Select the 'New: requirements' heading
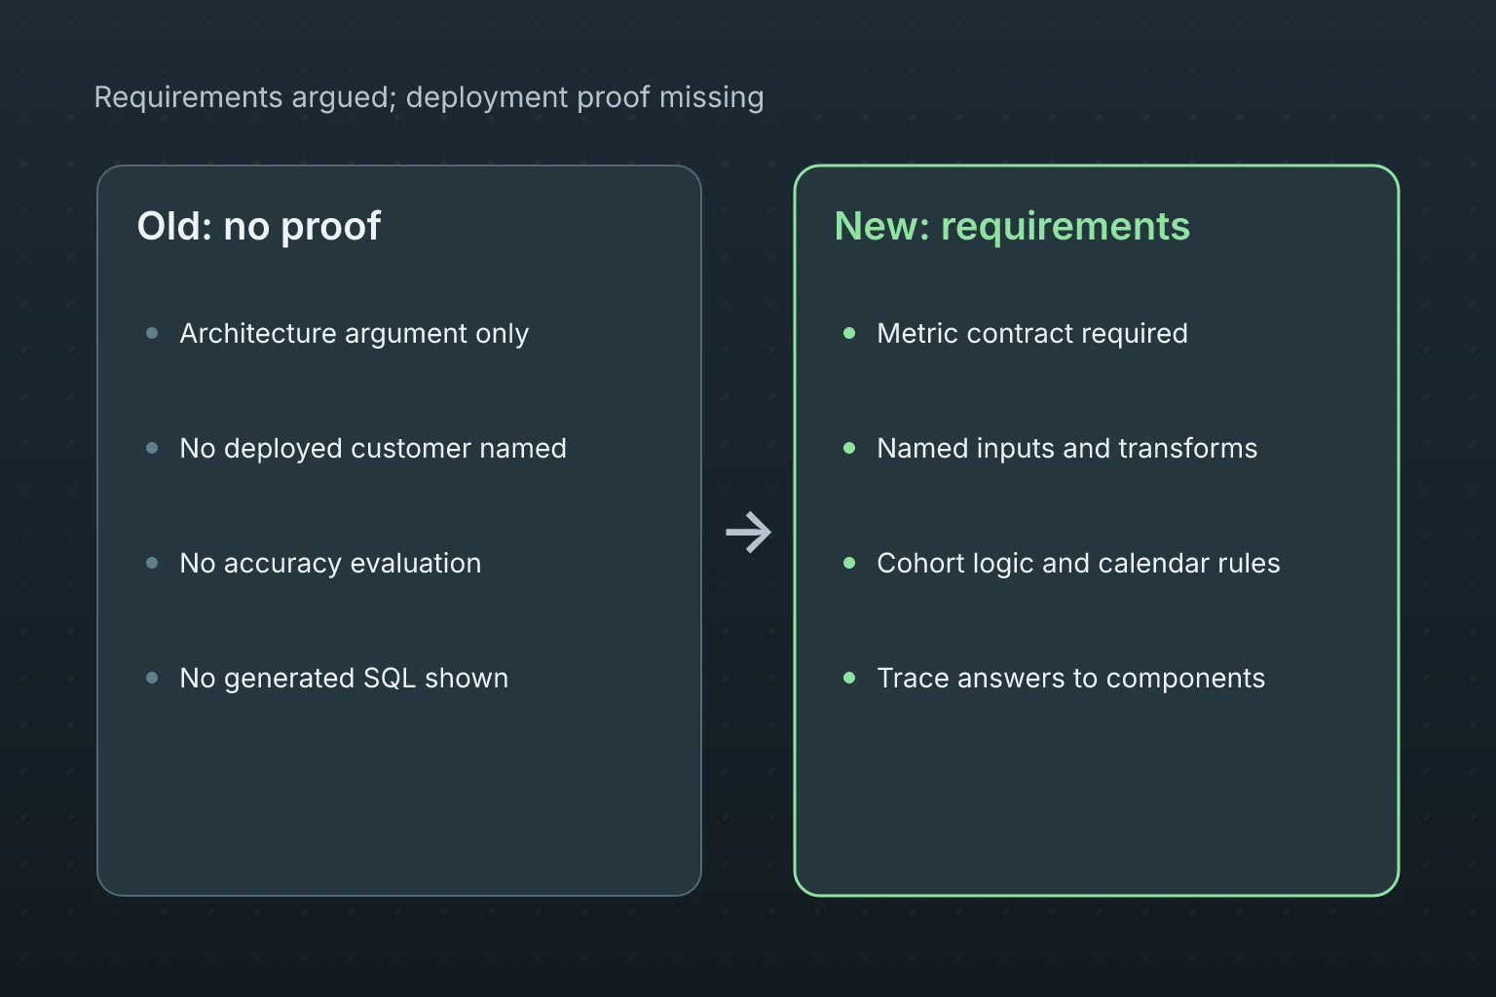This screenshot has width=1496, height=997. [1012, 227]
